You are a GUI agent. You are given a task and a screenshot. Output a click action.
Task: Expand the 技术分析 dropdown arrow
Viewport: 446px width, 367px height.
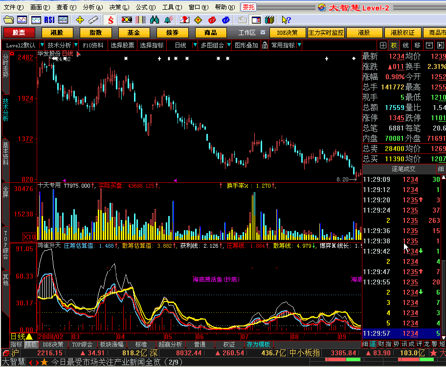pyautogui.click(x=76, y=45)
